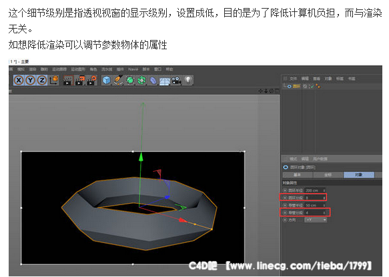Image resolution: width=389 pixels, height=277 pixels.
Task: Open the 帮助 menu
Action: coord(169,69)
